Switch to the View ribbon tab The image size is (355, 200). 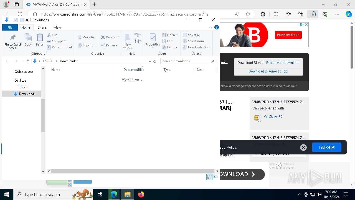[x=57, y=27]
